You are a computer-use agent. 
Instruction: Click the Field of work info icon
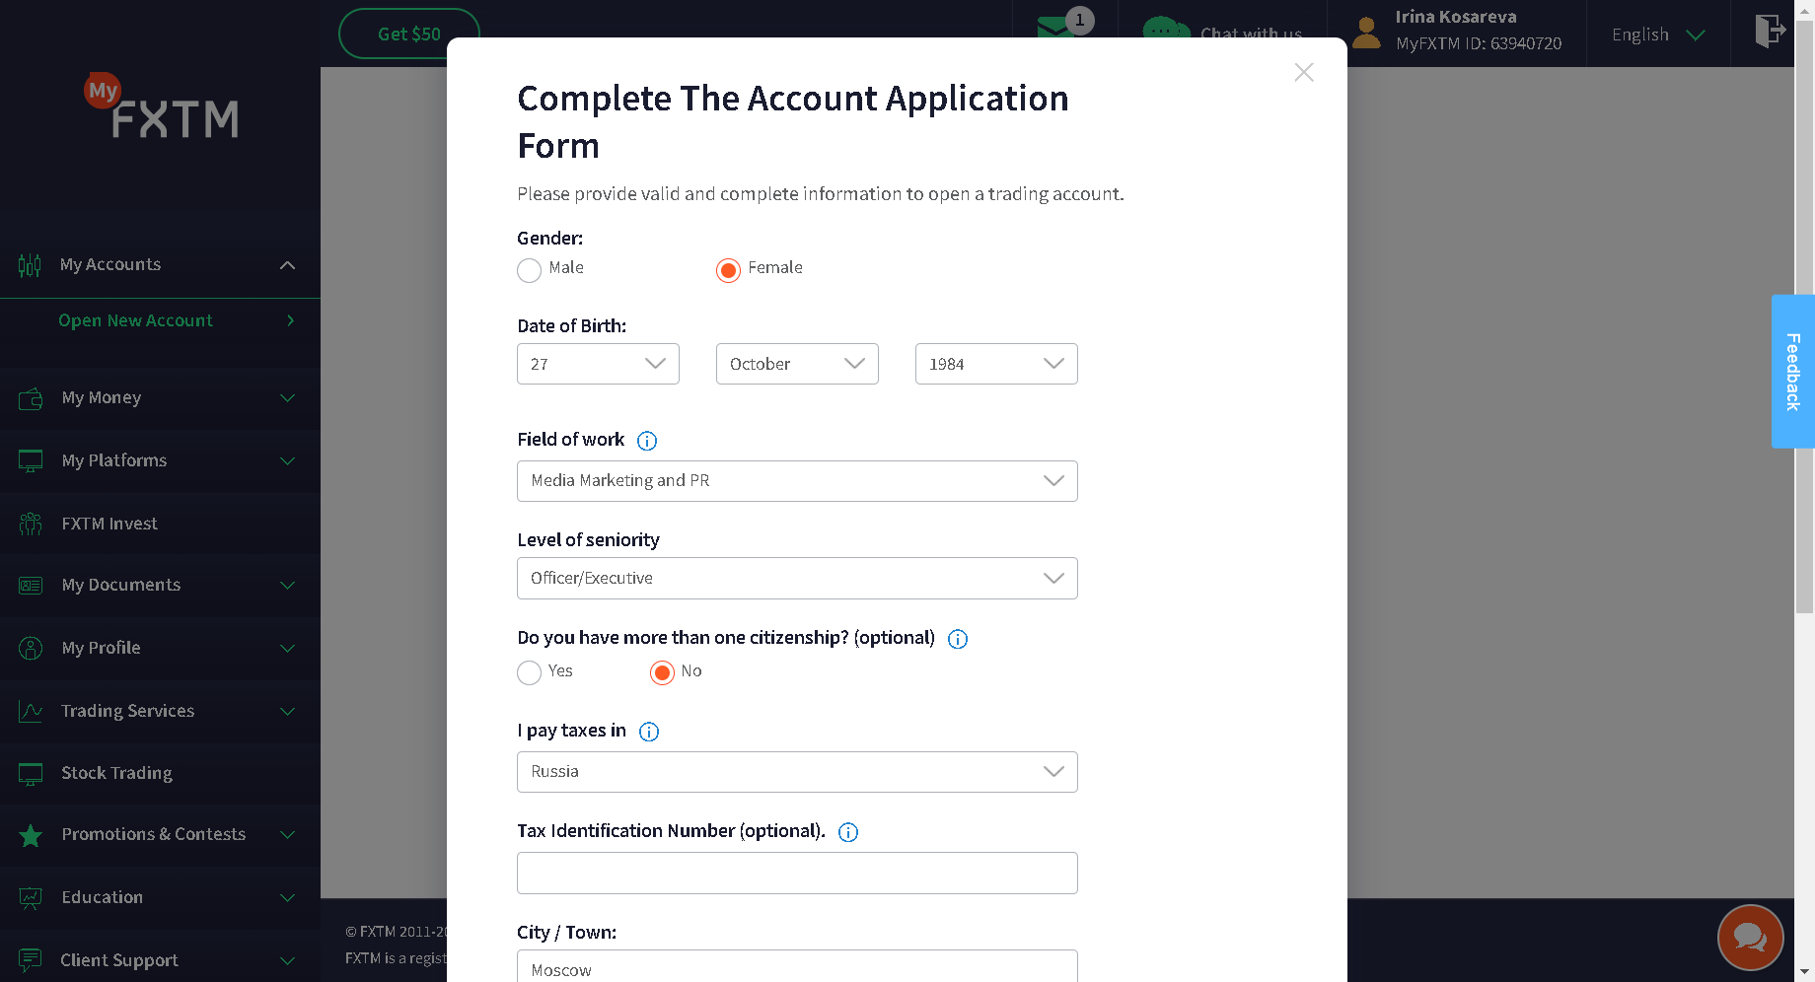647,441
